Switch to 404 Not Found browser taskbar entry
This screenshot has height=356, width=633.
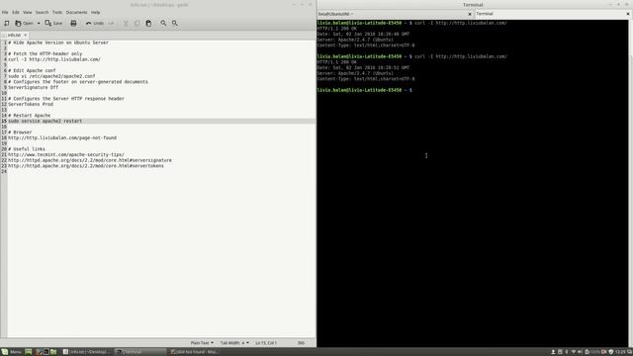tap(194, 352)
